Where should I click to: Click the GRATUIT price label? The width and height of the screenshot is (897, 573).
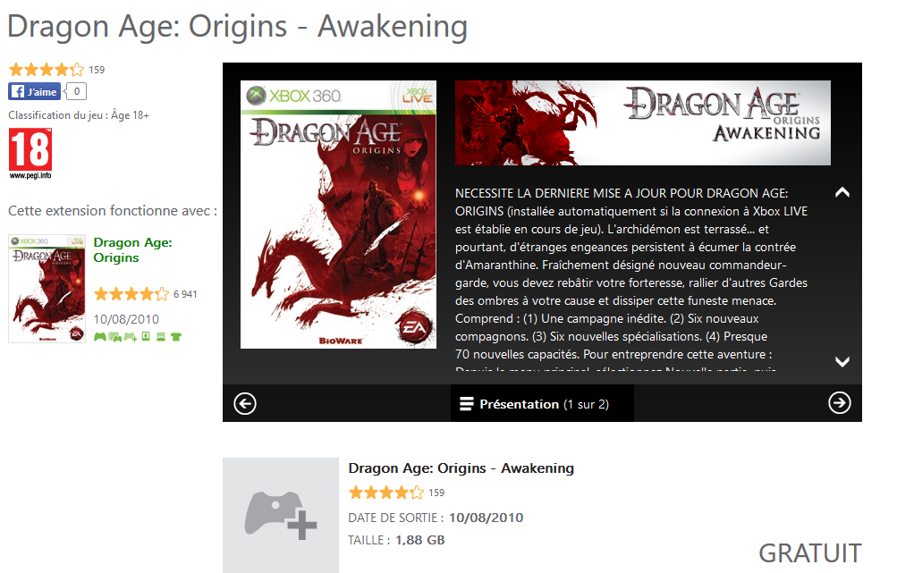810,553
